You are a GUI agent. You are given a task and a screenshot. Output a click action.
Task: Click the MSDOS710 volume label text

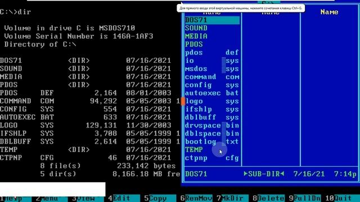[117, 28]
